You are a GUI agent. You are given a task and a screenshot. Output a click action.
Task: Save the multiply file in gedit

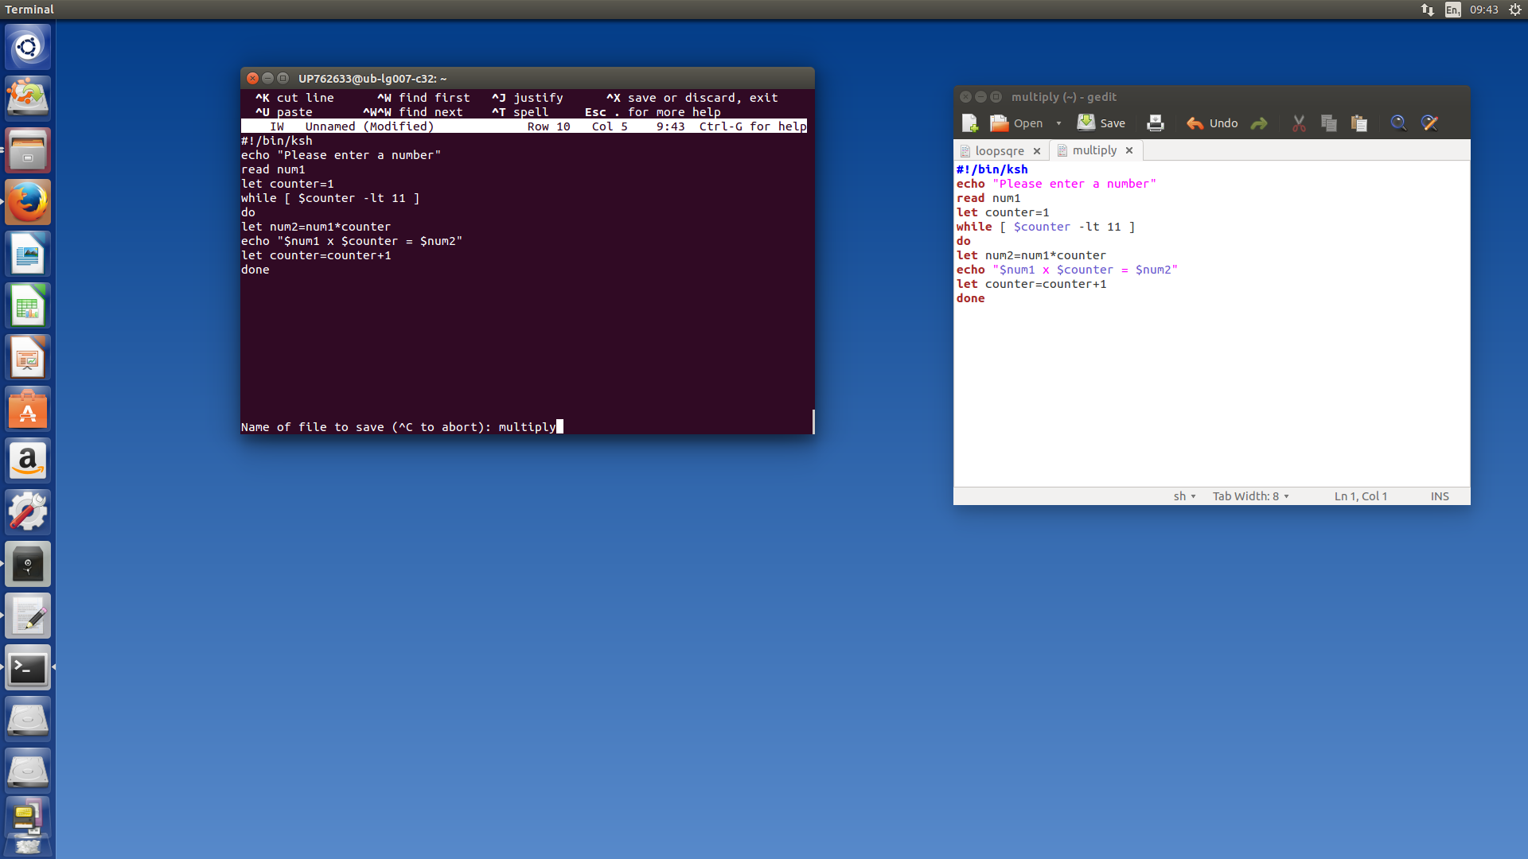point(1101,123)
